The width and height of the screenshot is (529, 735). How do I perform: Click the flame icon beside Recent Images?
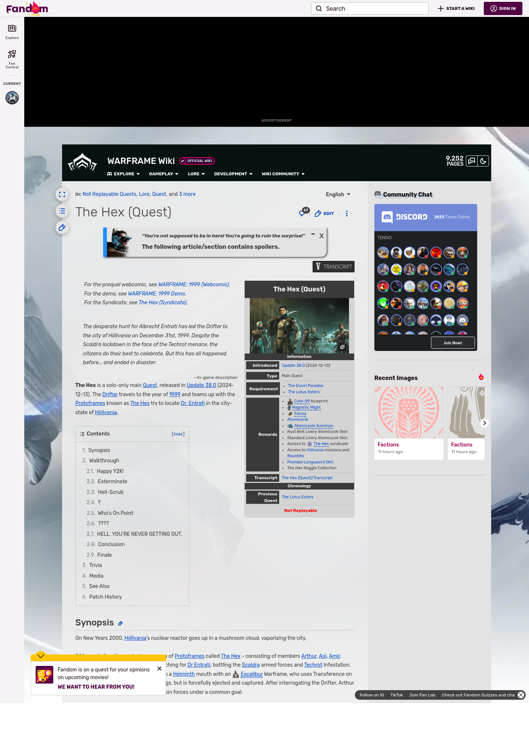[x=481, y=377]
